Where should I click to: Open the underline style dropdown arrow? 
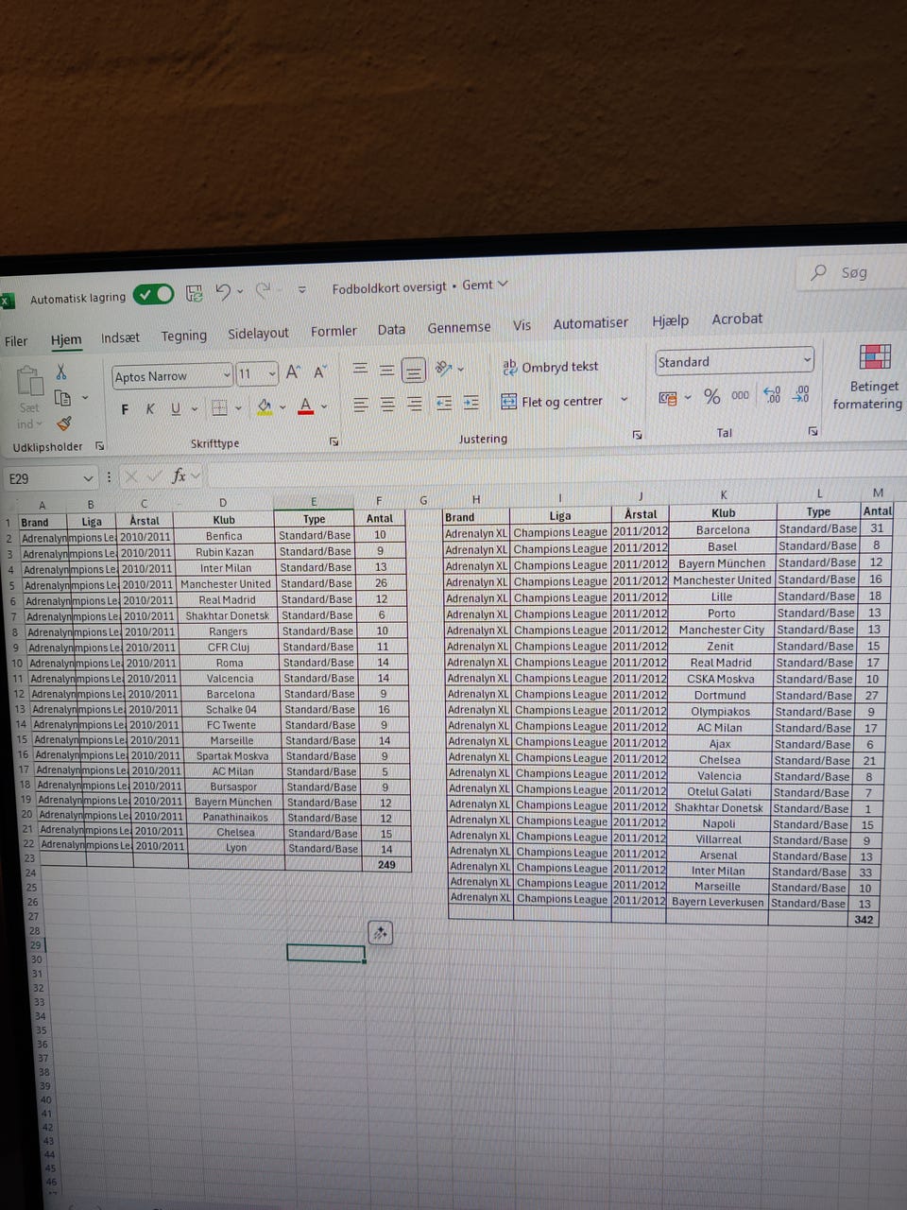(x=195, y=409)
